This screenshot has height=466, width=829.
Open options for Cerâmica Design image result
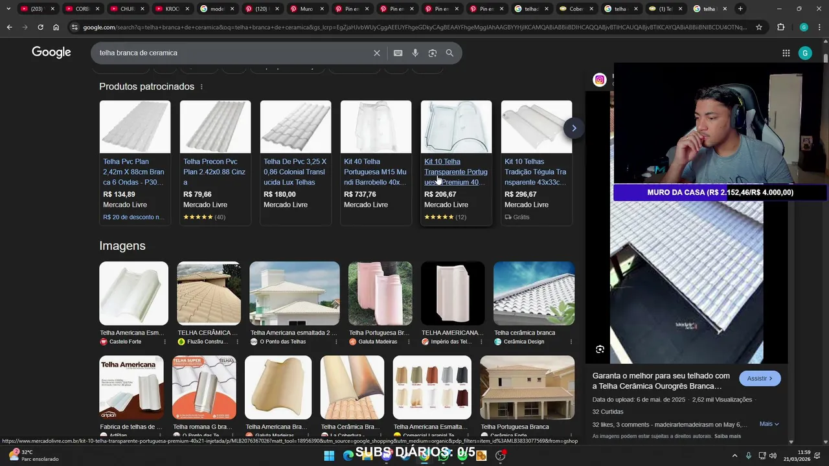(571, 342)
